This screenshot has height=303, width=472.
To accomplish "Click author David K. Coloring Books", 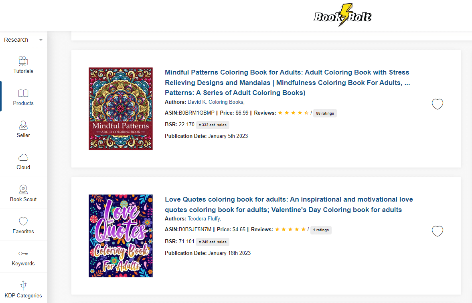I will (216, 102).
